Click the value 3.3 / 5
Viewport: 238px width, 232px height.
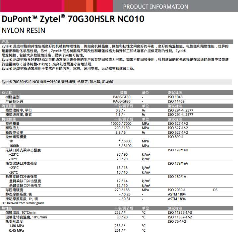click(x=121, y=132)
